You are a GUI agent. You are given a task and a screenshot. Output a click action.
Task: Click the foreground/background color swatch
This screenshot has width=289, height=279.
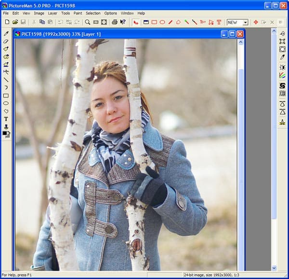(x=6, y=134)
